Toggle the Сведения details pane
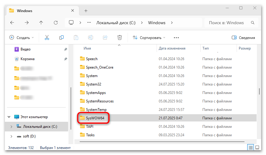266x155 pixels. 243,37
